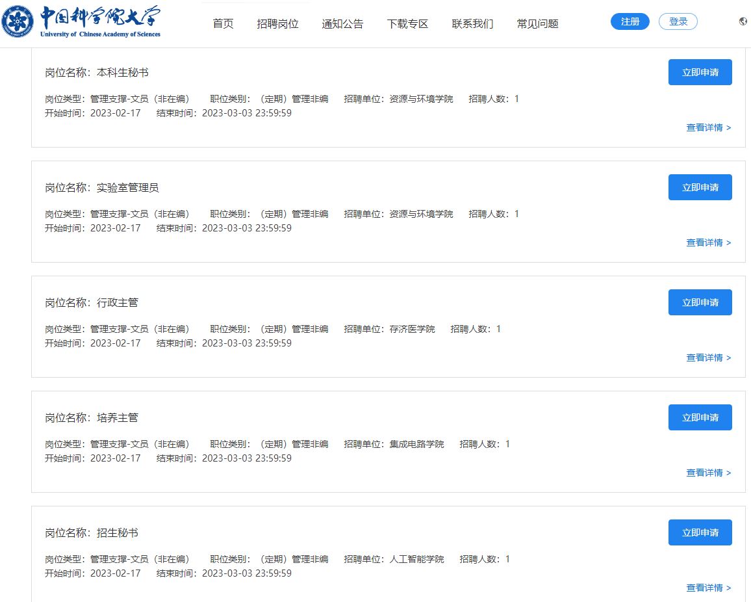751x602 pixels.
Task: Click 存济医学院 recruiting unit text
Action: 412,329
